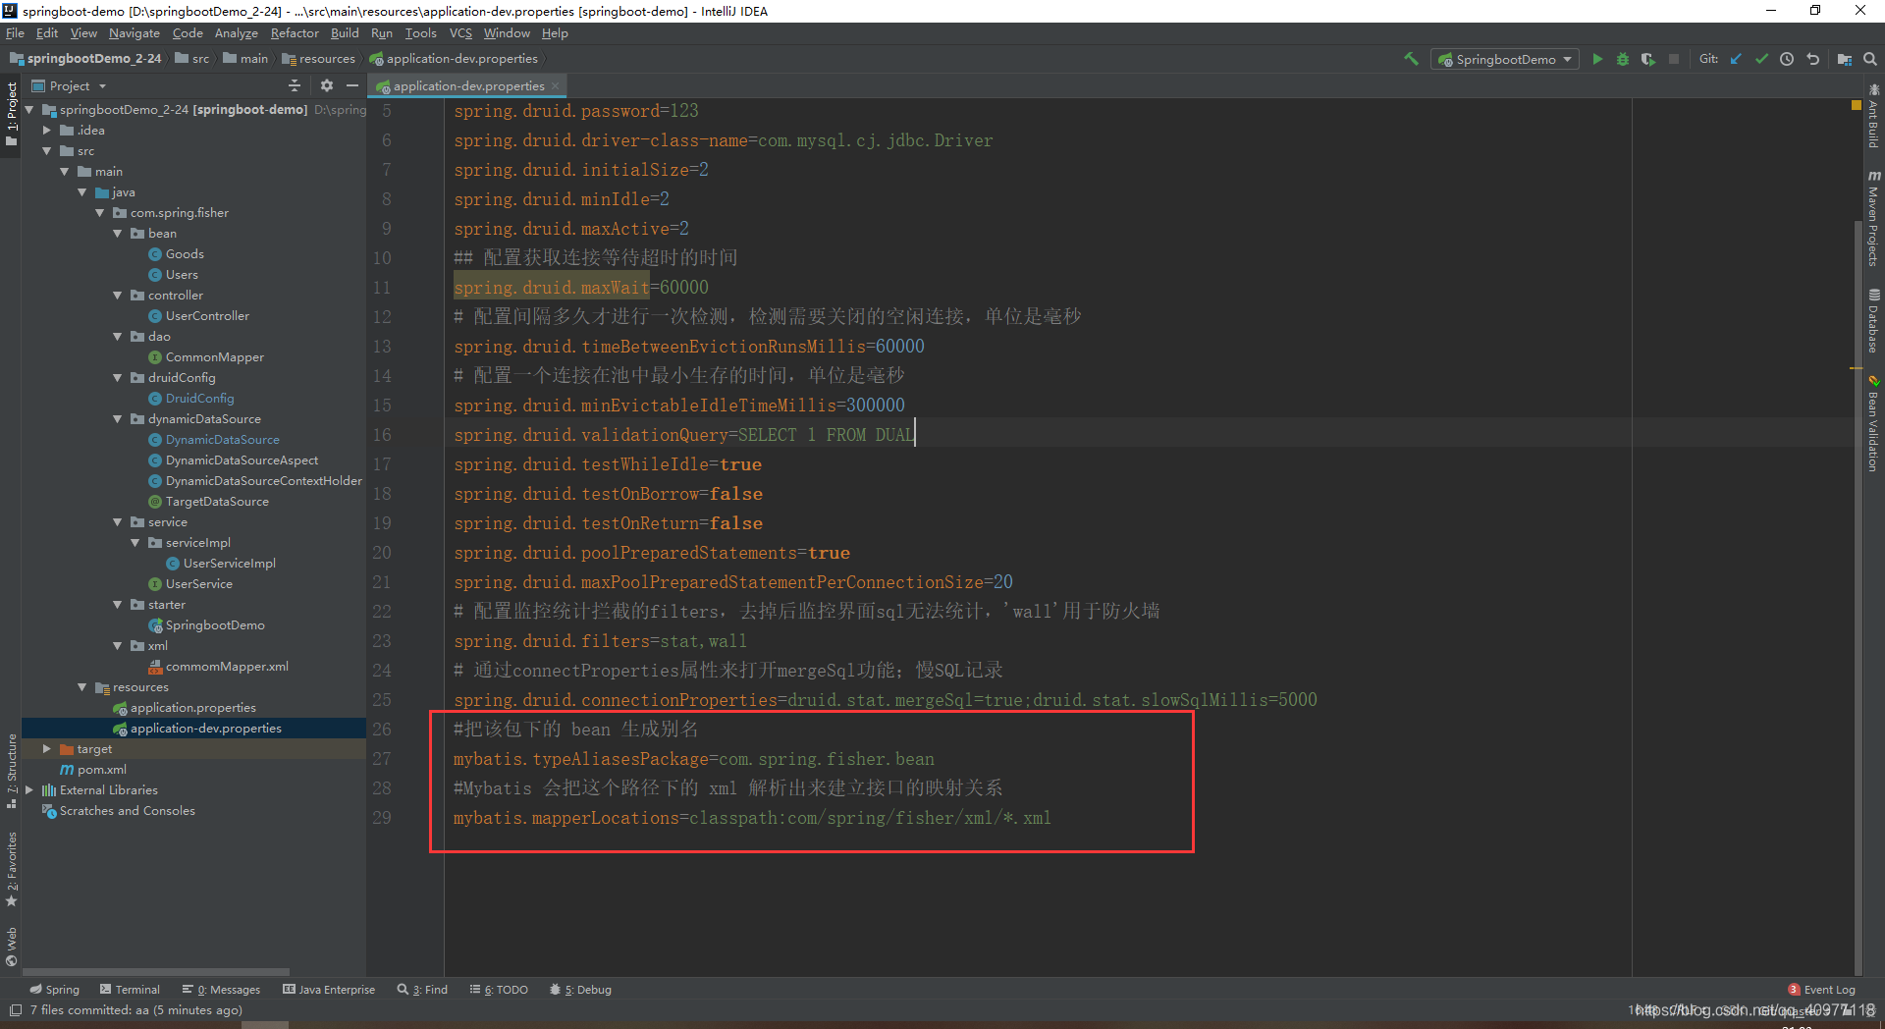Place cursor on line 23 filters property

(600, 641)
